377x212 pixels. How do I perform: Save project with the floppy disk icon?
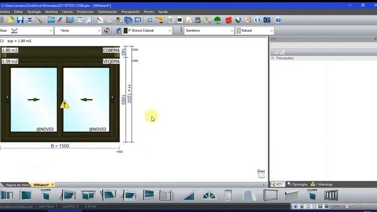click(20, 20)
